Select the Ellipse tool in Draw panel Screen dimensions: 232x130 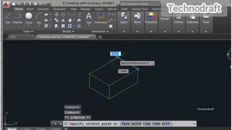[x=46, y=20]
